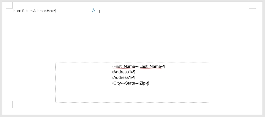The width and height of the screenshot is (265, 117).
Task: Click the blue object anchor icon
Action: point(93,10)
